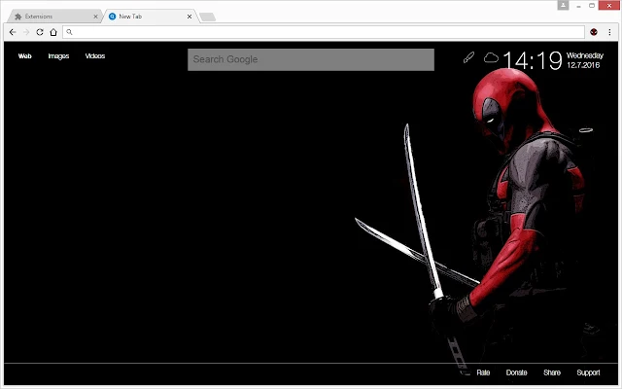Maximize the browser window
This screenshot has width=622, height=389.
point(592,6)
